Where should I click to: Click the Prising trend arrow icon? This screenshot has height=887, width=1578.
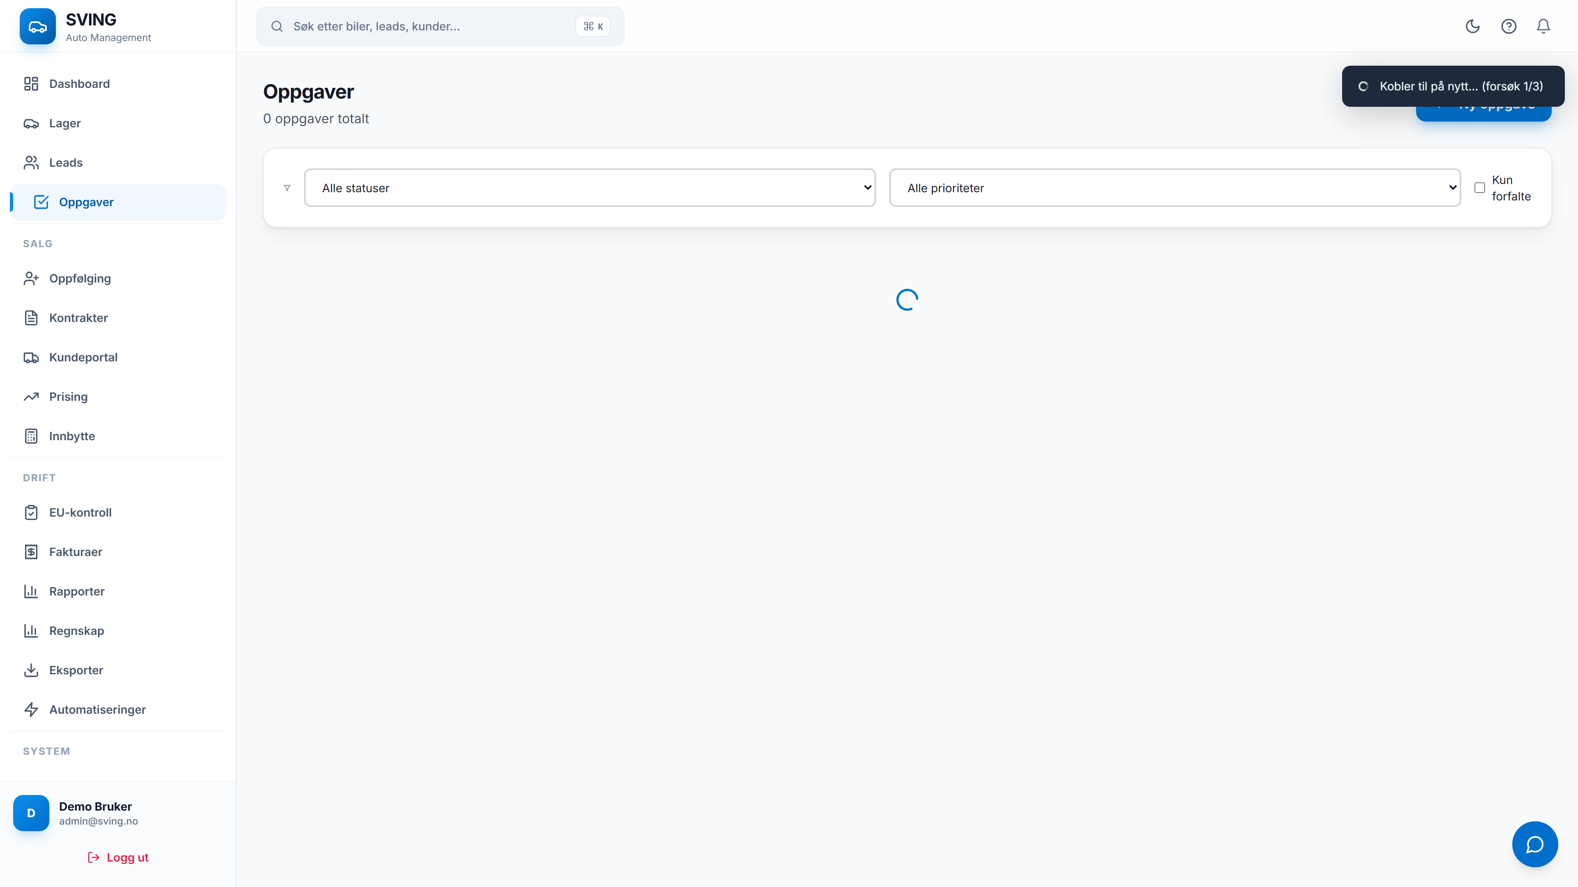tap(31, 397)
